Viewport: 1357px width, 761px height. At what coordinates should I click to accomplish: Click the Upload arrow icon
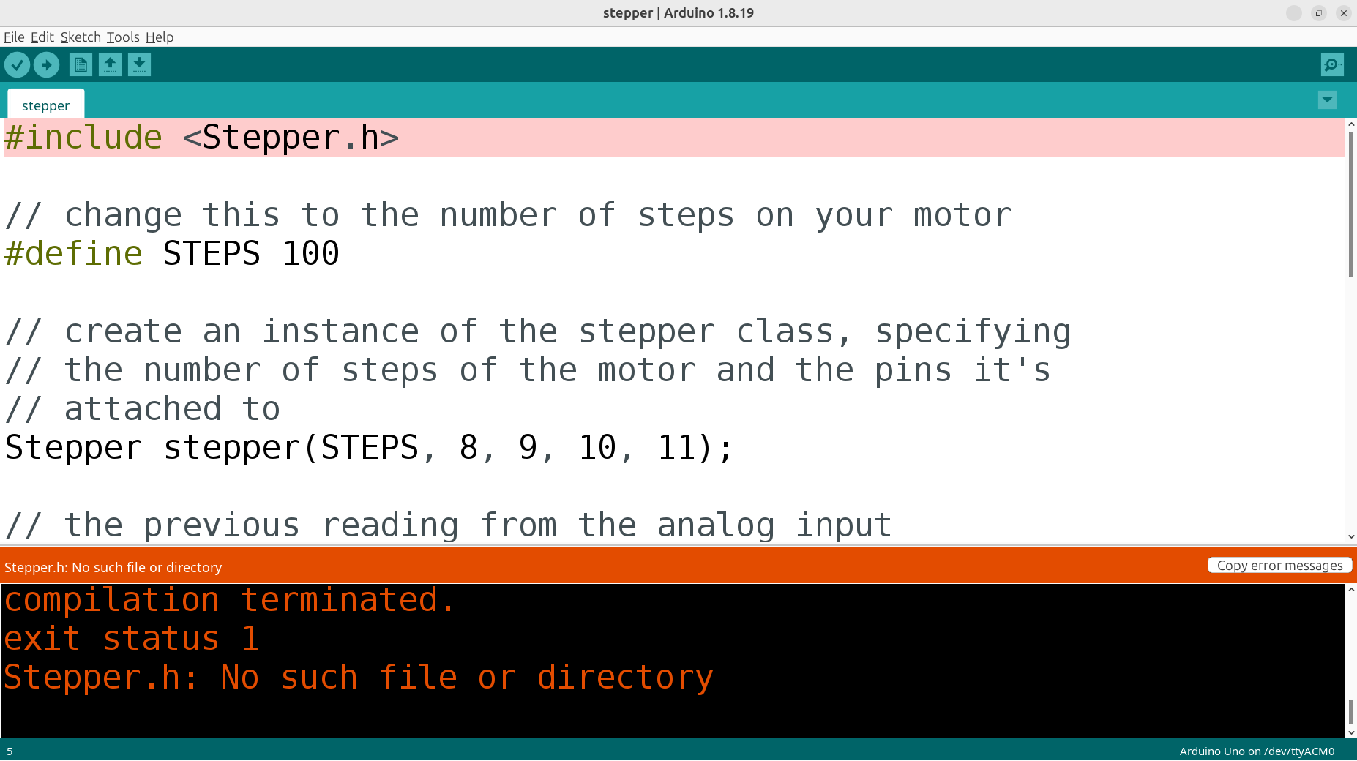click(x=46, y=65)
